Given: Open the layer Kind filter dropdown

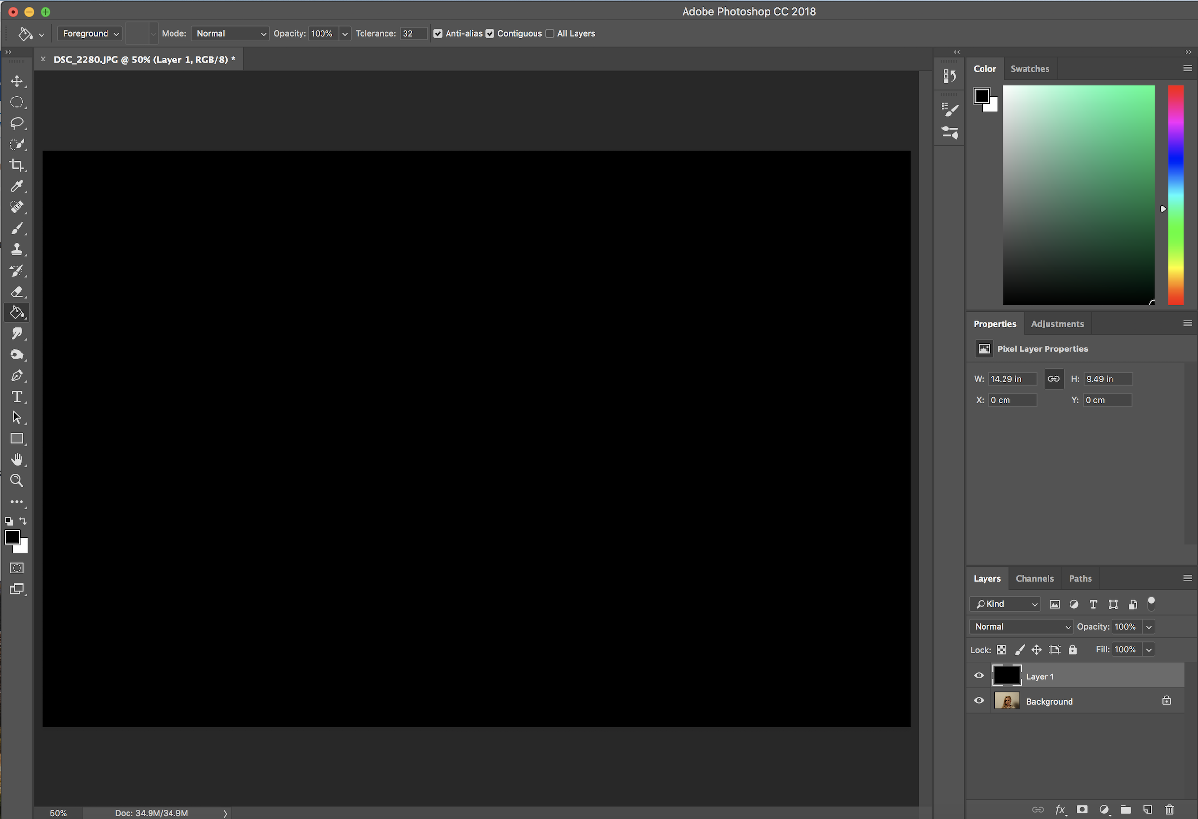Looking at the screenshot, I should 1005,604.
